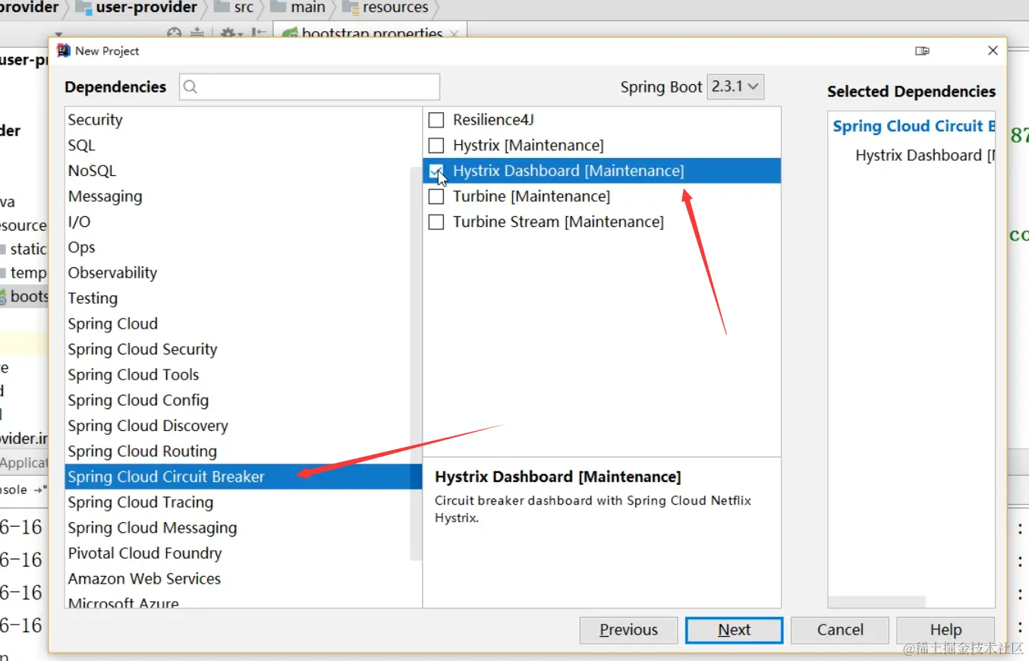Select the Spring Cloud Tools category
This screenshot has width=1029, height=661.
click(x=243, y=375)
